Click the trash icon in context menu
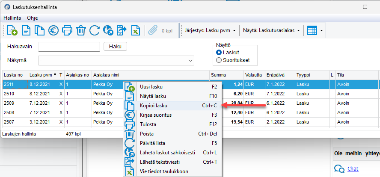Screen dimensions: 380x177 [130, 134]
